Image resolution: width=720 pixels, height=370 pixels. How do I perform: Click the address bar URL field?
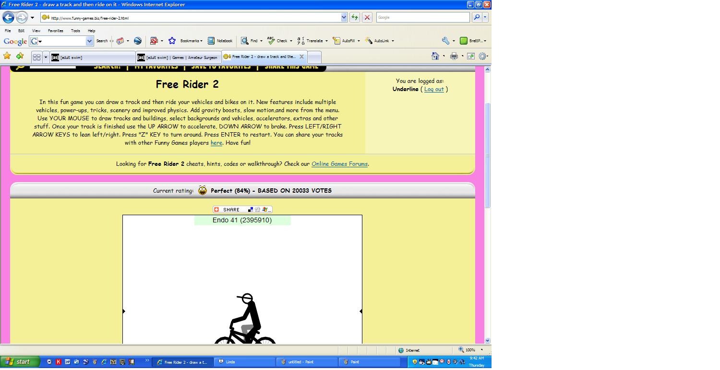(x=193, y=18)
